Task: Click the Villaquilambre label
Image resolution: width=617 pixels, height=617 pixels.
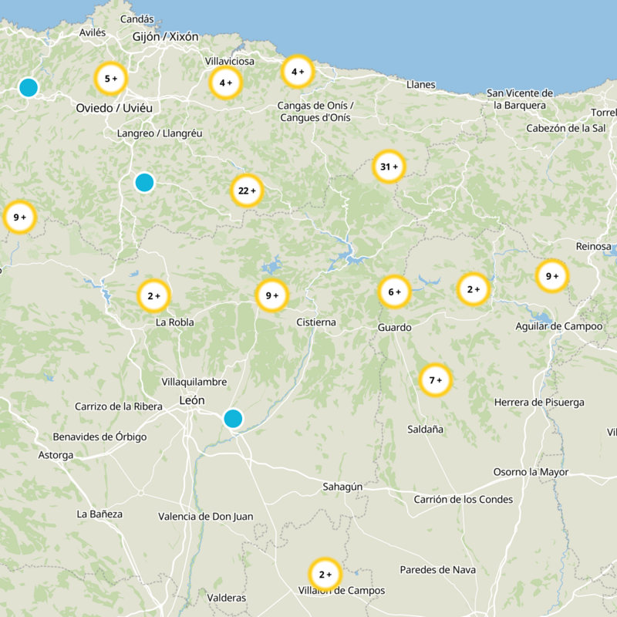Action: point(194,382)
